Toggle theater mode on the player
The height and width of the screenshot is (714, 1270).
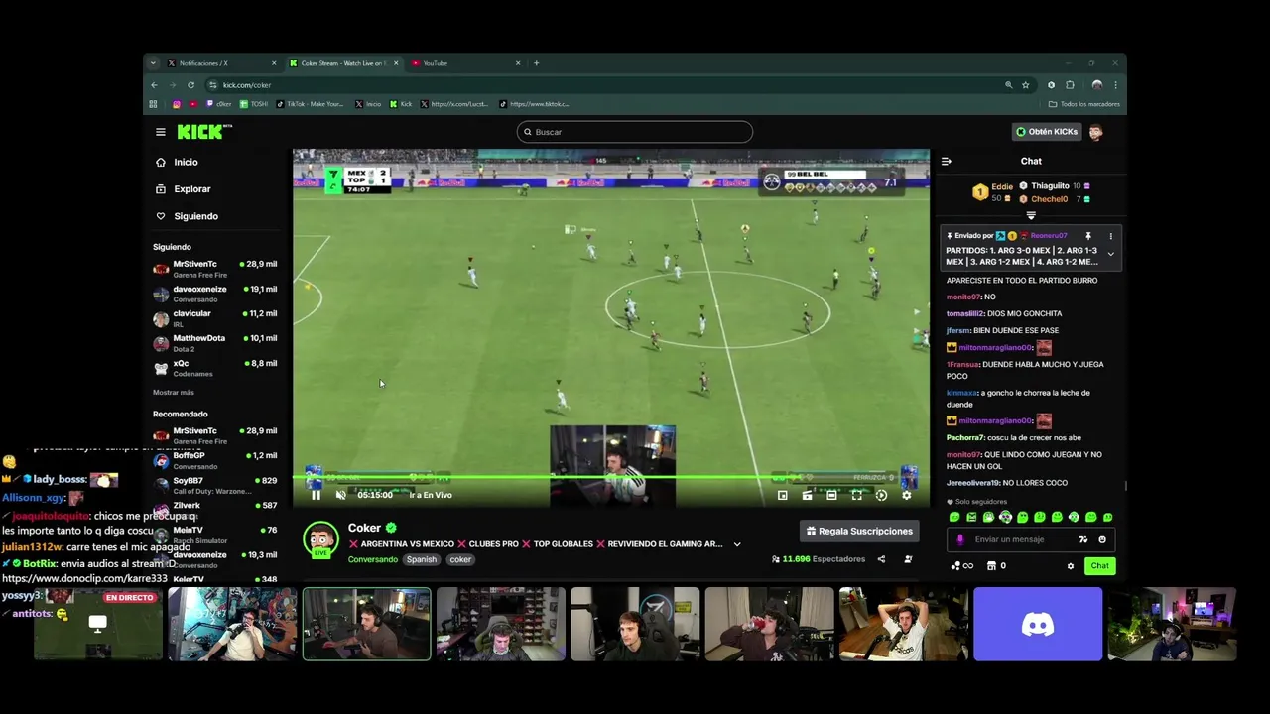pos(831,495)
